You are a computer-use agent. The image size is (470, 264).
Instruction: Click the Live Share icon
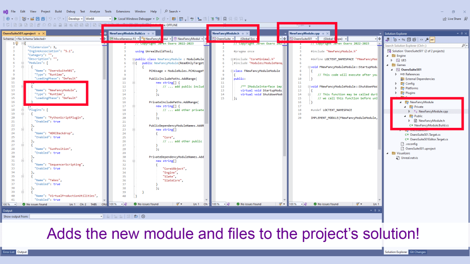[x=445, y=19]
